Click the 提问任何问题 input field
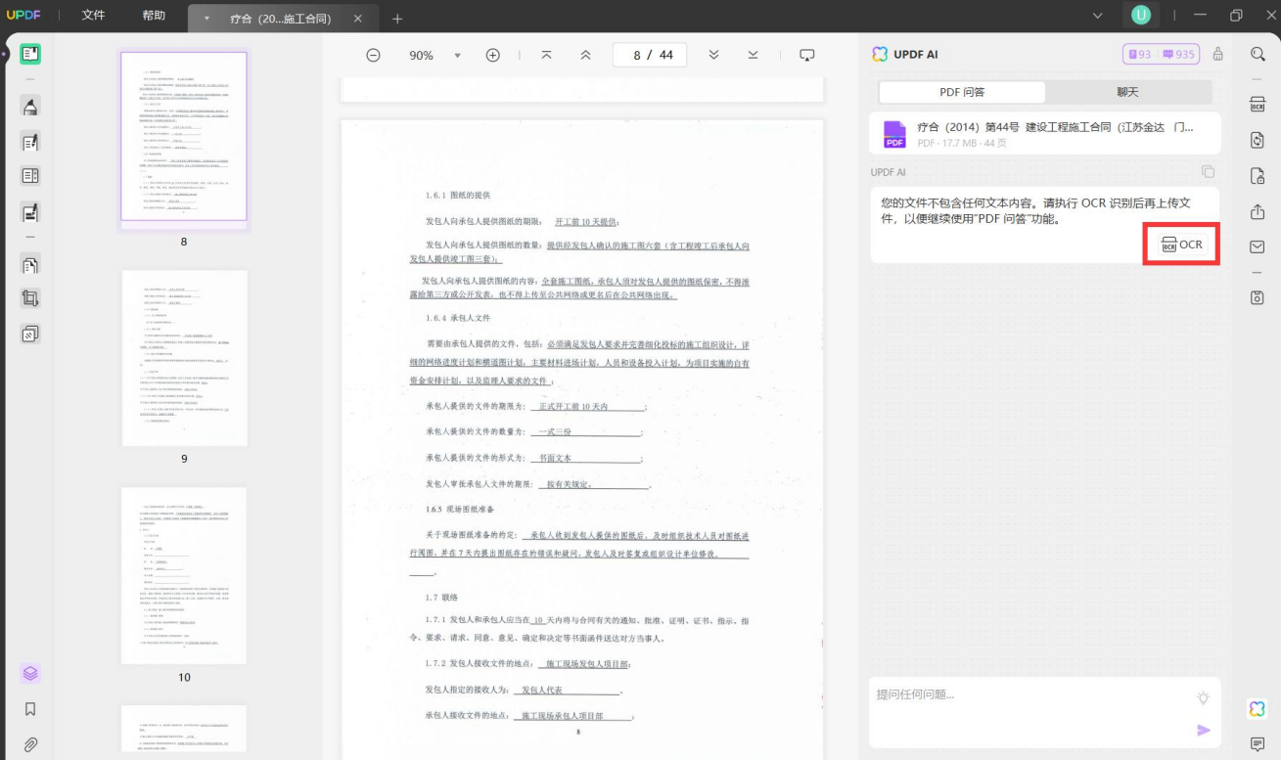The height and width of the screenshot is (760, 1281). click(x=1028, y=695)
